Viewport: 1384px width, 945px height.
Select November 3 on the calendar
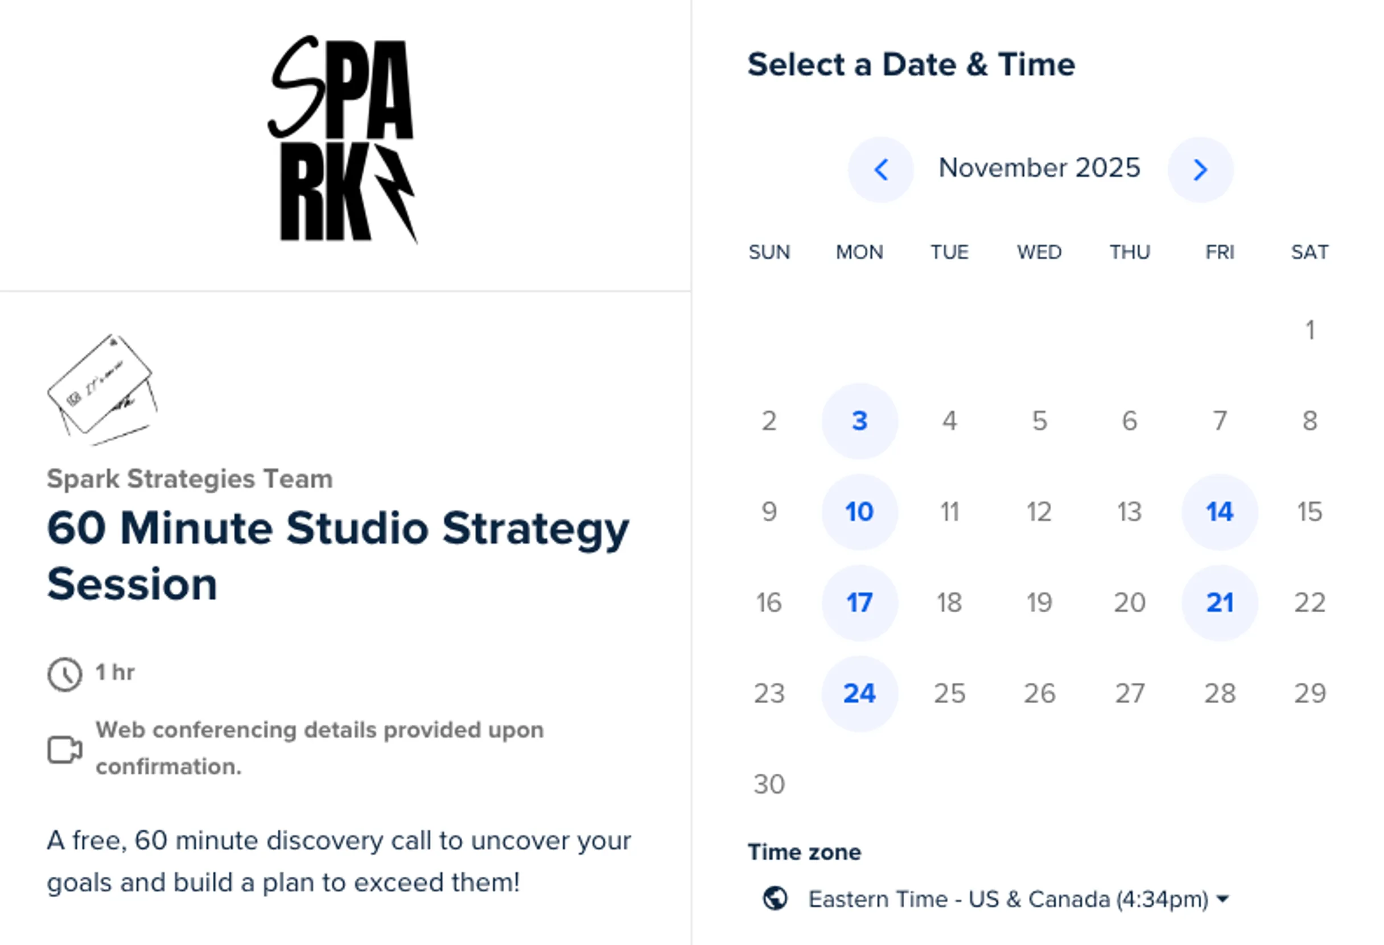pyautogui.click(x=859, y=421)
